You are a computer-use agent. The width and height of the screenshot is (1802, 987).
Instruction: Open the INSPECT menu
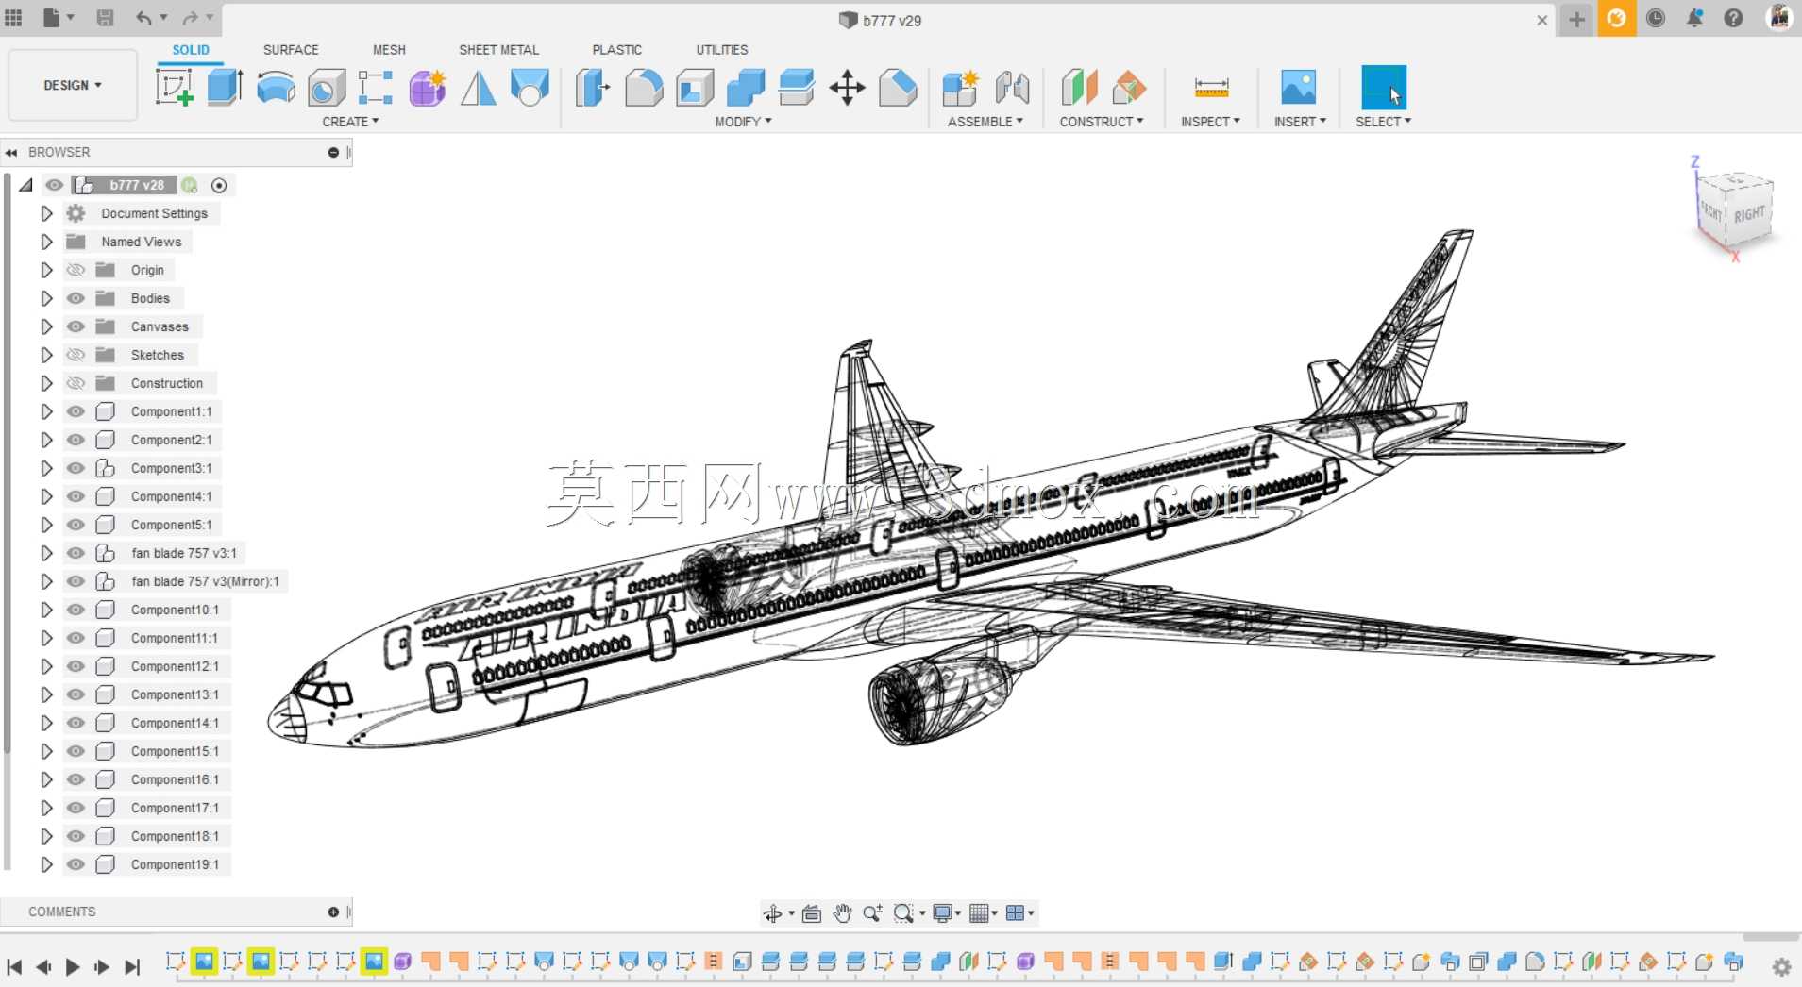(x=1210, y=122)
